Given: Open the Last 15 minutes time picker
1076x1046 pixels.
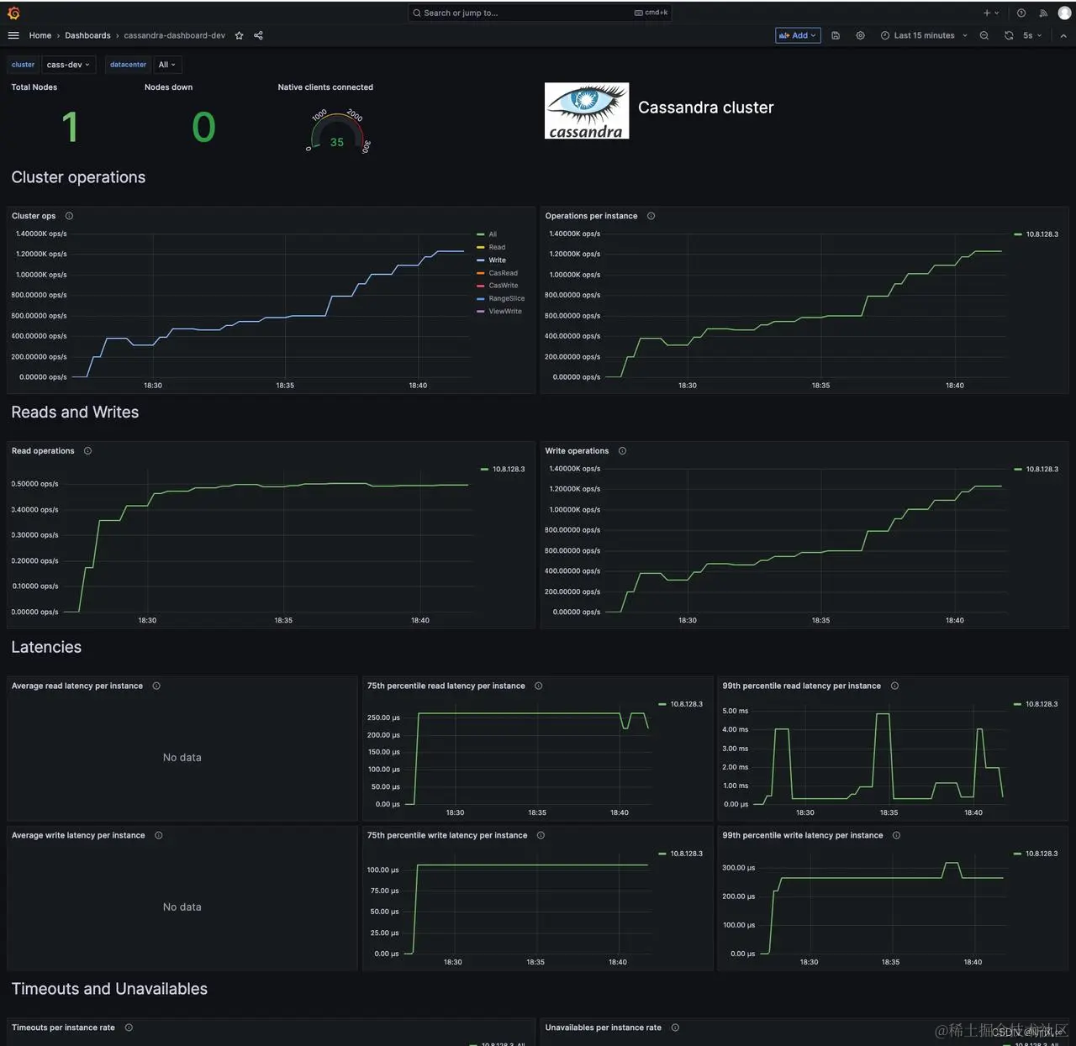Looking at the screenshot, I should [924, 35].
